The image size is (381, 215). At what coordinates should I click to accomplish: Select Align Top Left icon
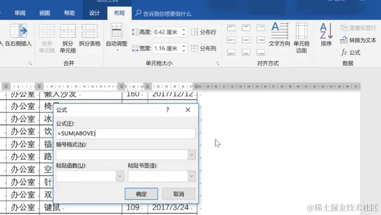coord(231,27)
